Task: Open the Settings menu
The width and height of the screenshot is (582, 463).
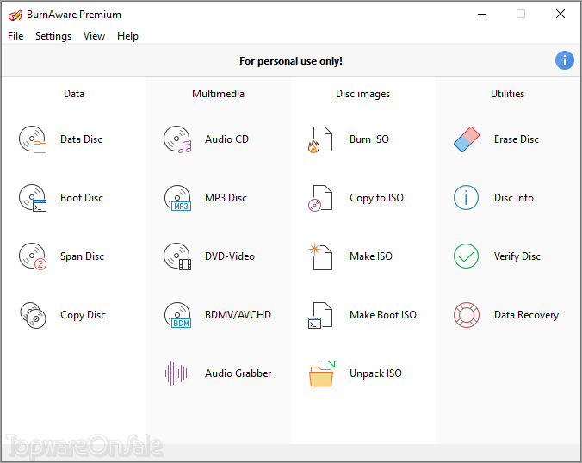Action: click(x=53, y=36)
